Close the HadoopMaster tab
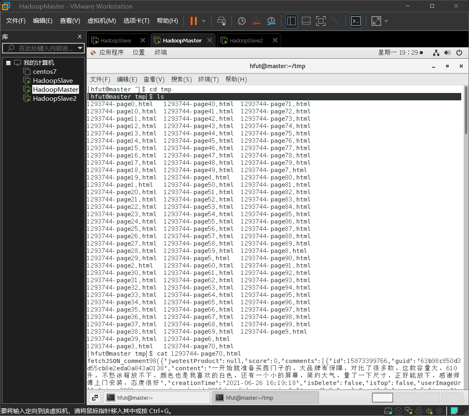 pyautogui.click(x=210, y=40)
